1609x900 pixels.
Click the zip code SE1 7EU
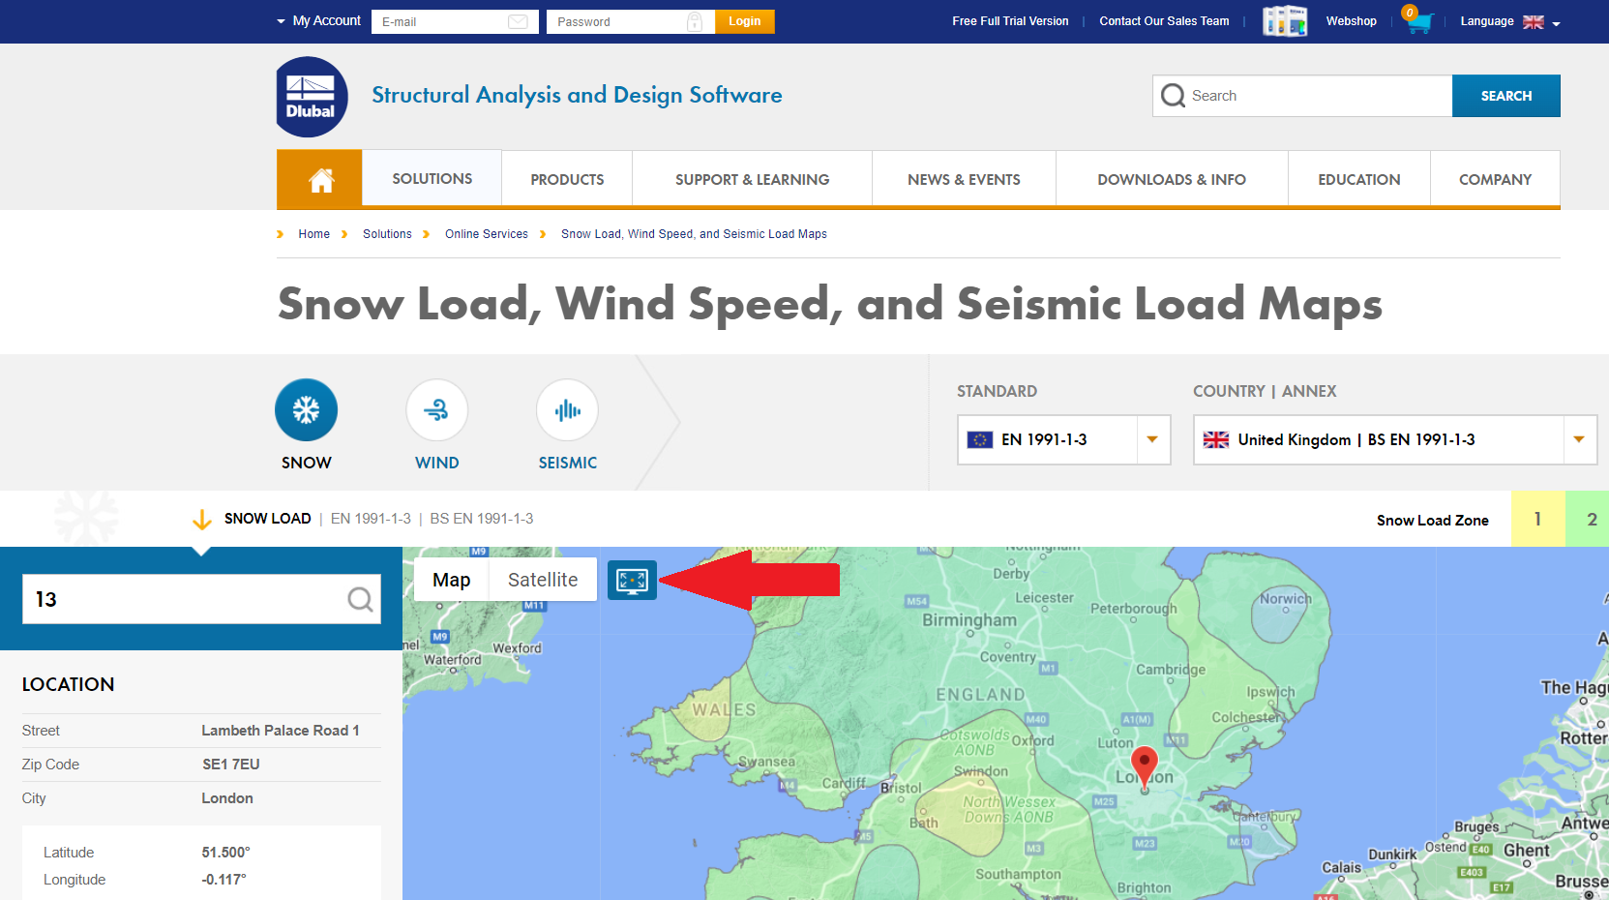tap(231, 765)
